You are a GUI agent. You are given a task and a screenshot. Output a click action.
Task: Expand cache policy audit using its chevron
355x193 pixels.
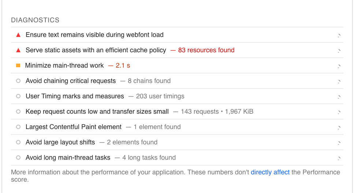click(339, 50)
